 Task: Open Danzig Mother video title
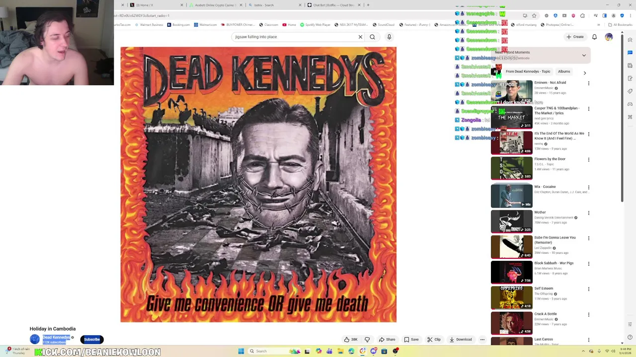point(540,212)
